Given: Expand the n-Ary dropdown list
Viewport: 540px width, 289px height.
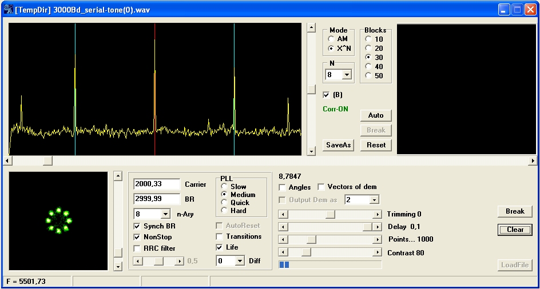Looking at the screenshot, I should point(165,214).
